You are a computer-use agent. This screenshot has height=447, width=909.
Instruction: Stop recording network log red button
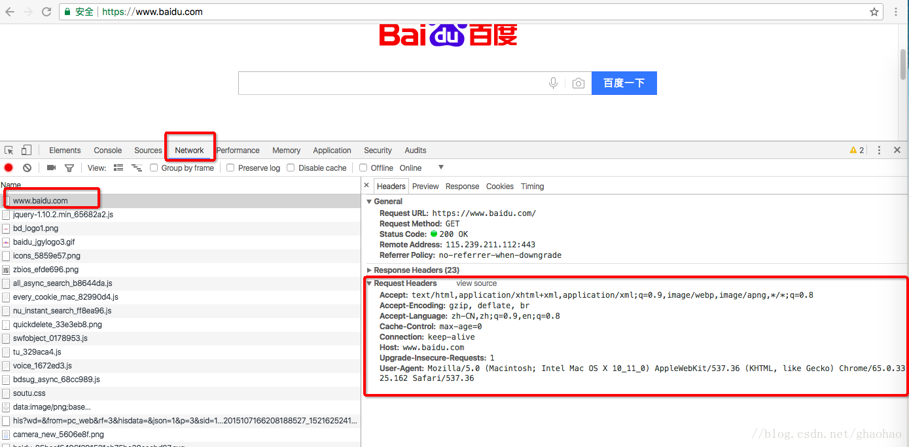coord(9,168)
